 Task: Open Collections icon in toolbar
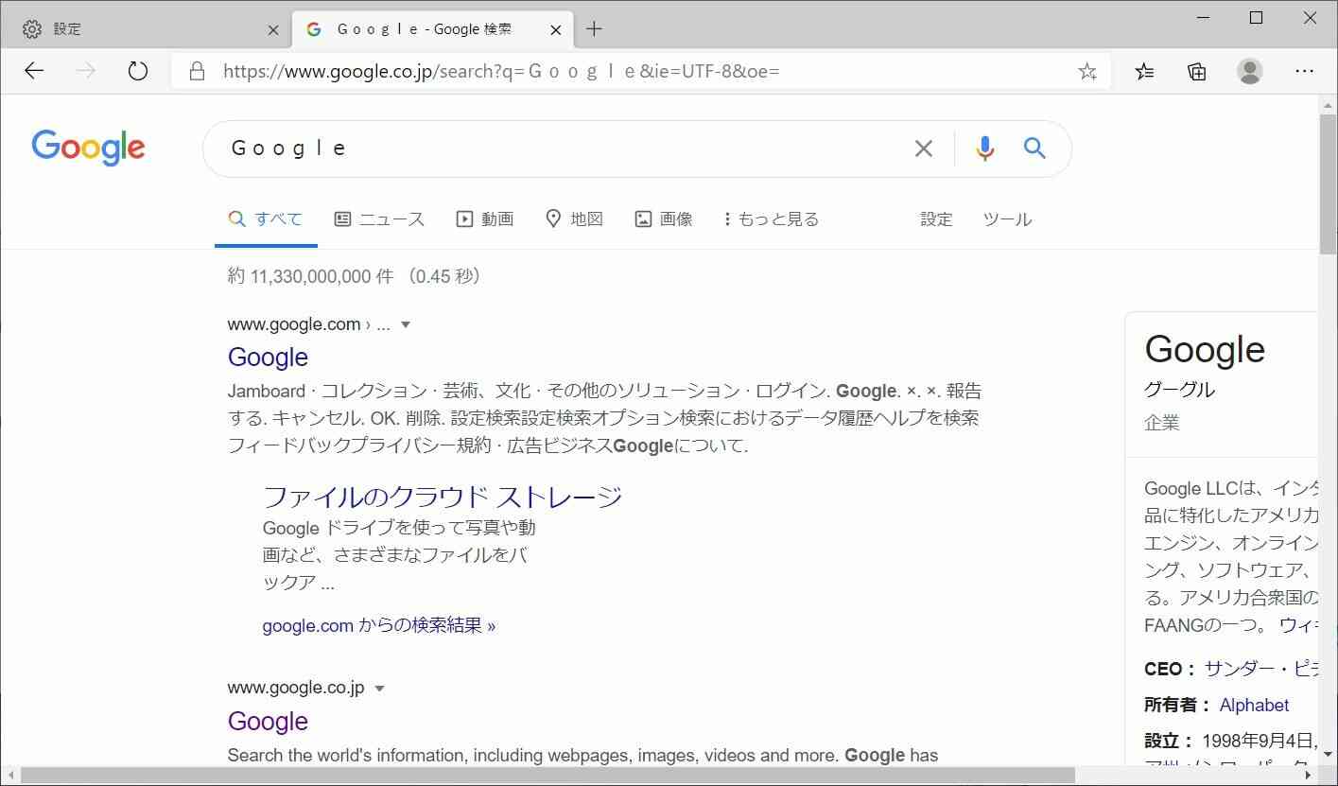point(1197,71)
